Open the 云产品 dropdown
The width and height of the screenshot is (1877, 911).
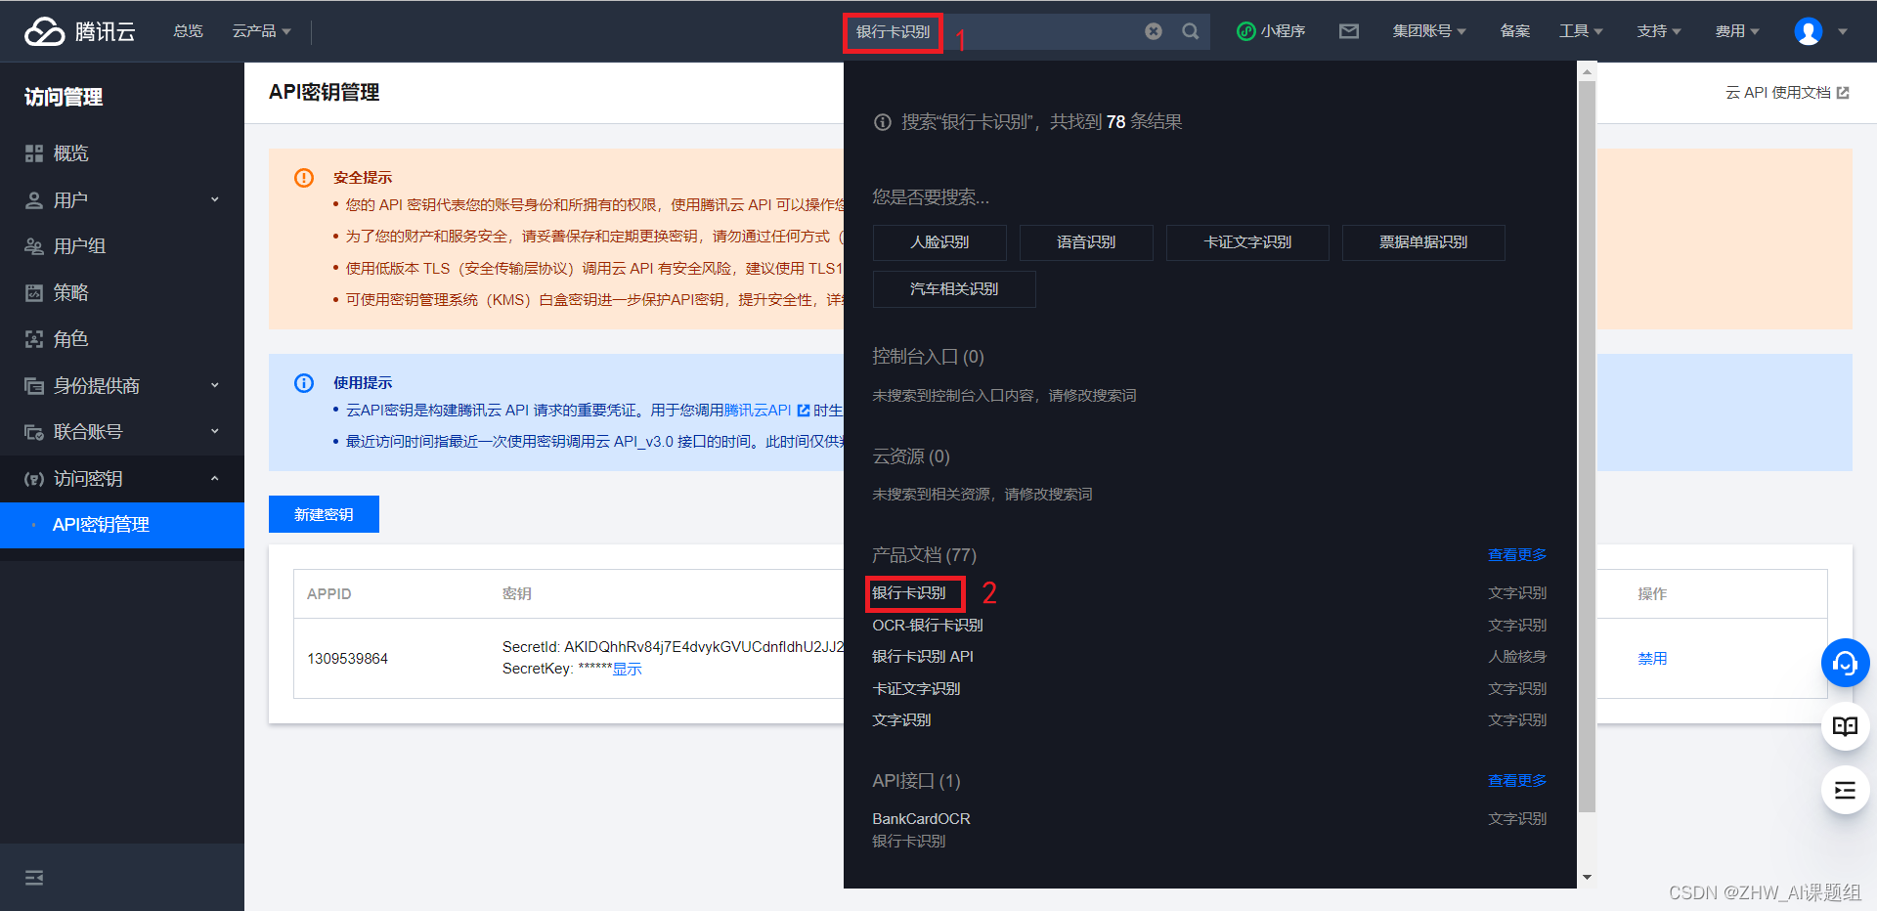point(261,31)
